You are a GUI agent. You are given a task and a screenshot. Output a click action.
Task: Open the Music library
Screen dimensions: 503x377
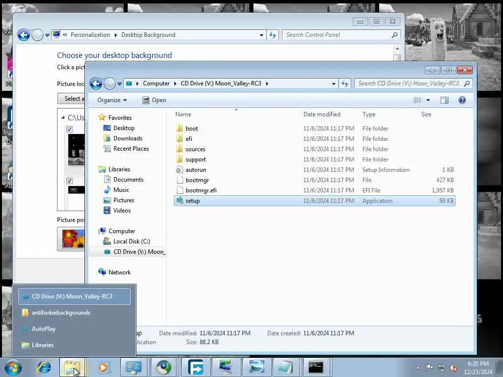coord(121,190)
